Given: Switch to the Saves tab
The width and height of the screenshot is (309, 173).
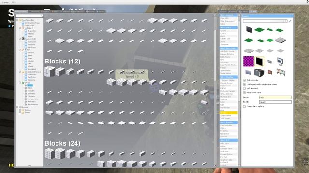Looking at the screenshot, I should (x=100, y=12).
